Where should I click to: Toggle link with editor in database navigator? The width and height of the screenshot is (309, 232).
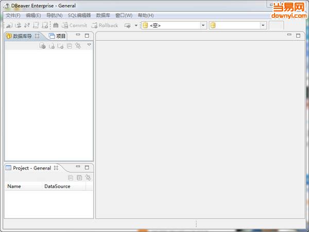click(x=78, y=46)
